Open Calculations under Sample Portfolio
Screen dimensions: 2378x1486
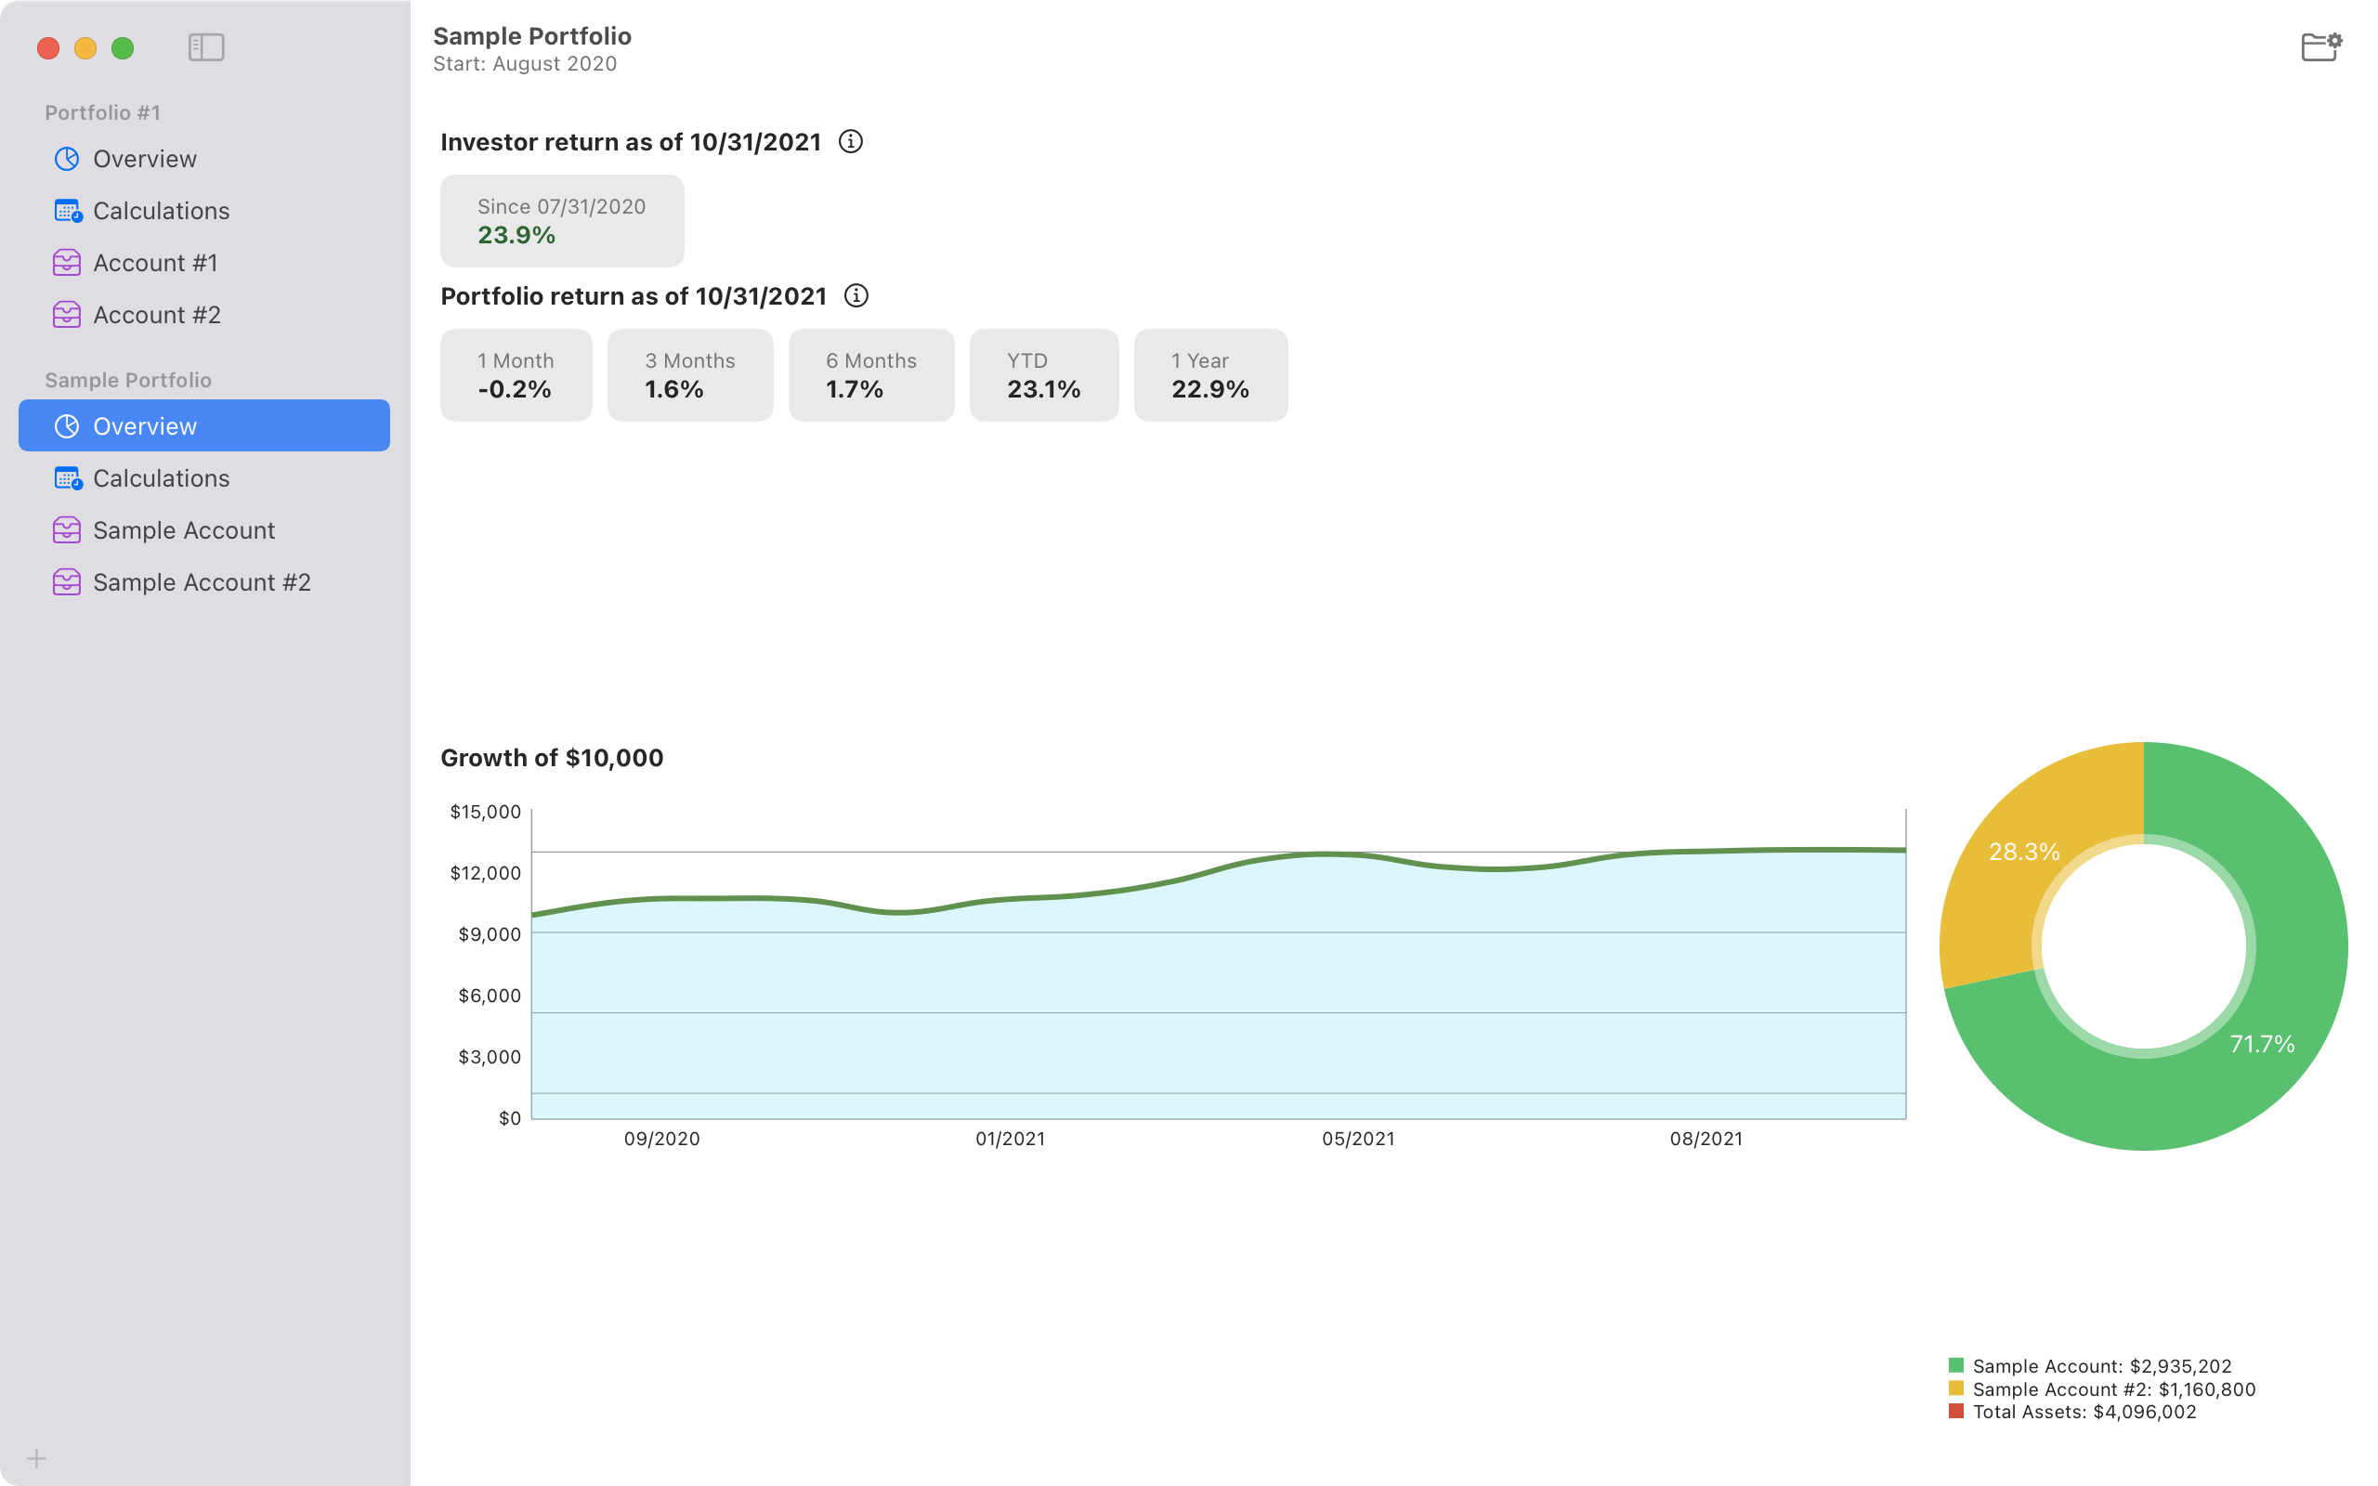[x=161, y=478]
